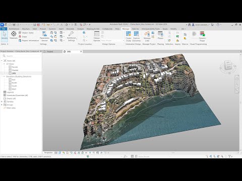Screen dimensions: 242x181
Task: Switch to the Architecture ribbon tab
Action: pos(14,29)
